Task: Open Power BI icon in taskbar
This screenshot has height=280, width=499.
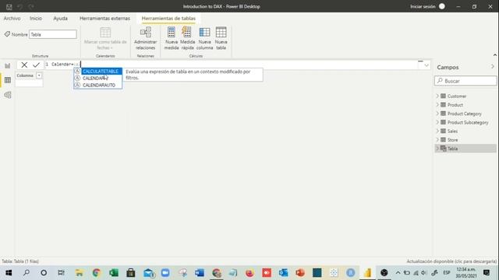Action: (x=367, y=273)
